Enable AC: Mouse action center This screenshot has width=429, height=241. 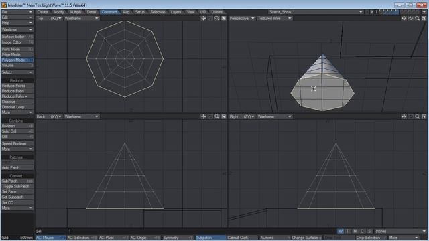pos(51,238)
